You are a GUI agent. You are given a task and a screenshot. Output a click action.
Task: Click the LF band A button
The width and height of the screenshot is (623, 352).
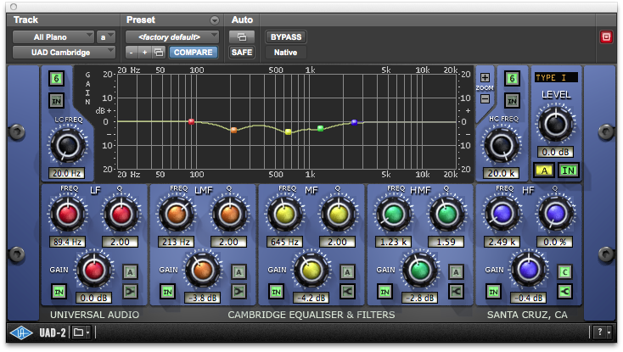(130, 272)
